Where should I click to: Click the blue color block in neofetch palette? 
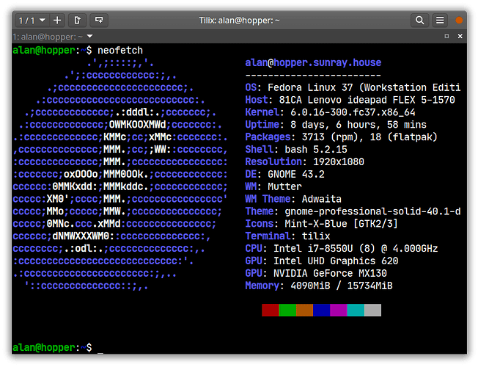[x=321, y=310]
